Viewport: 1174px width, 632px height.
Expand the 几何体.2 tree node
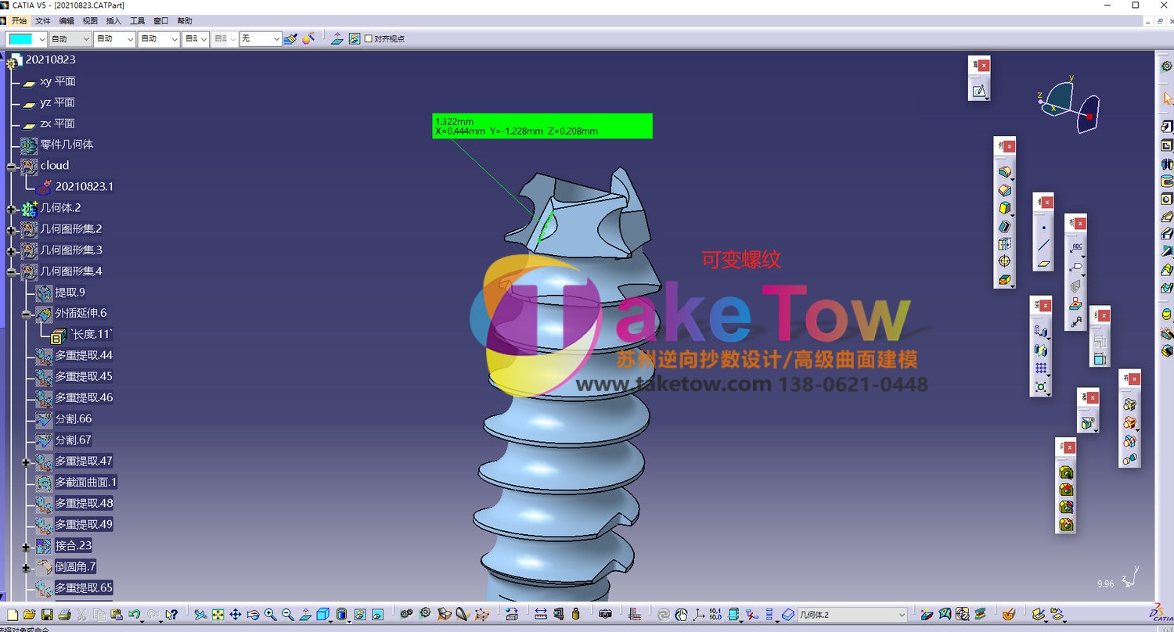coord(12,209)
